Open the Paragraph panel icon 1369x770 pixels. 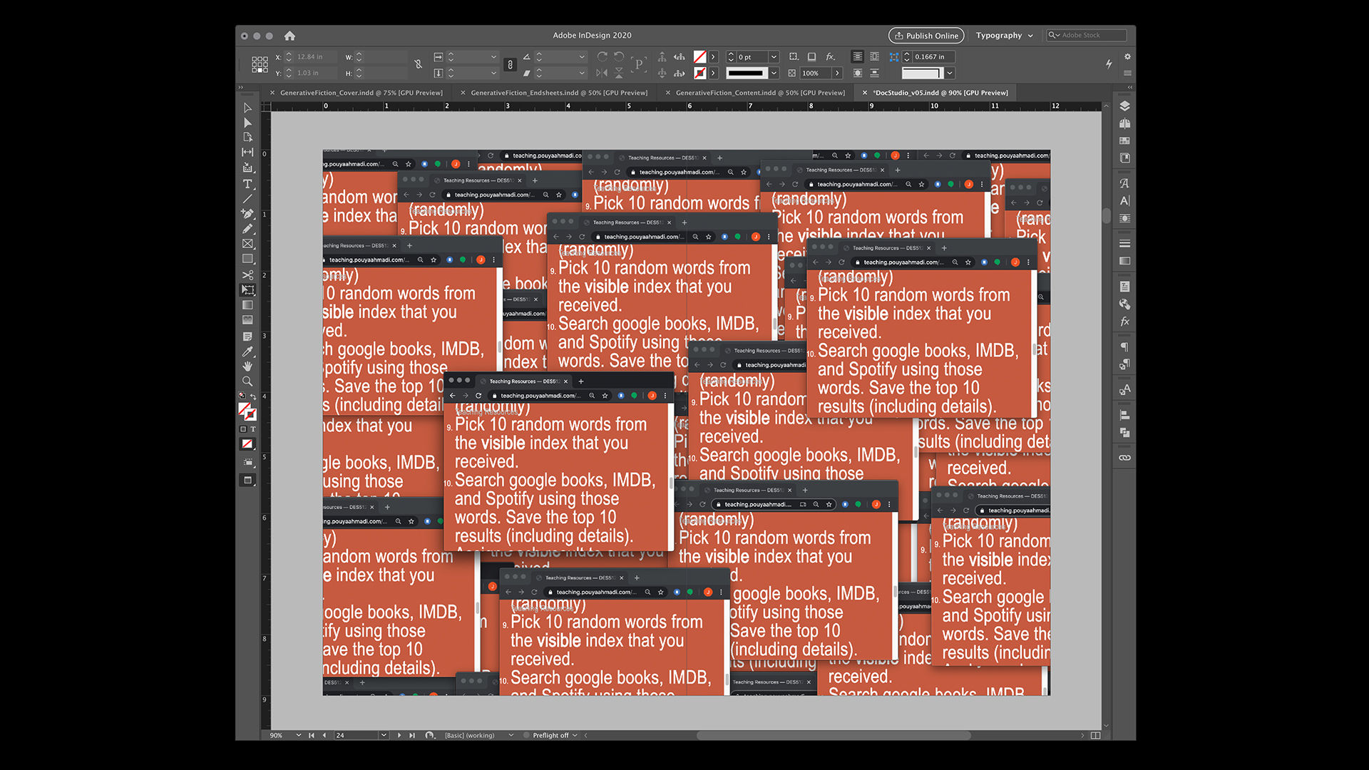pos(1124,347)
